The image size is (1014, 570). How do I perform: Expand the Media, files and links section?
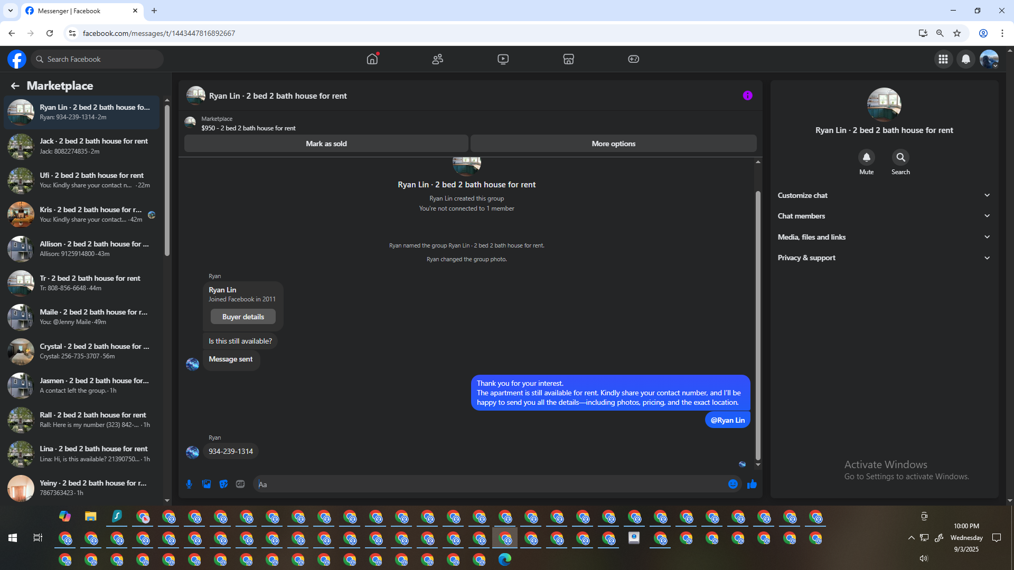pyautogui.click(x=884, y=237)
